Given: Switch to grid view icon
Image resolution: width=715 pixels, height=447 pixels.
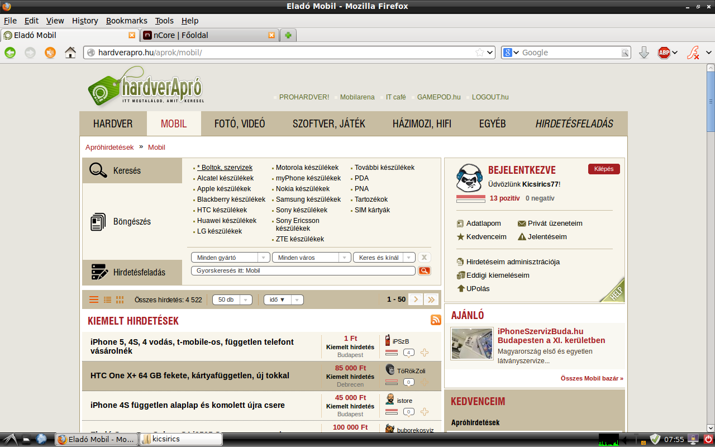Looking at the screenshot, I should [120, 300].
